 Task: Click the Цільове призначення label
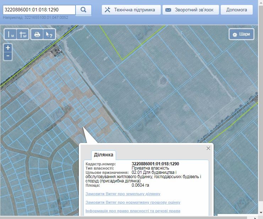tap(107, 172)
